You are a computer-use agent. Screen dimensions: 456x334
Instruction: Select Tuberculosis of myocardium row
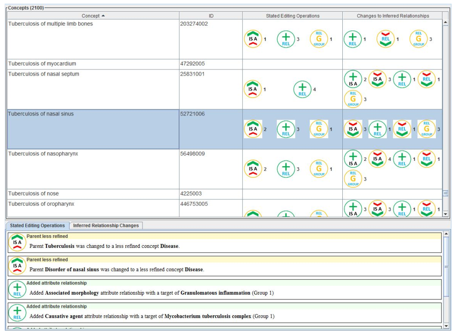coord(93,64)
